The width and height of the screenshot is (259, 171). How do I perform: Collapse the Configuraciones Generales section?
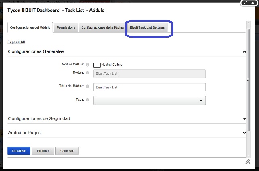coord(244,52)
